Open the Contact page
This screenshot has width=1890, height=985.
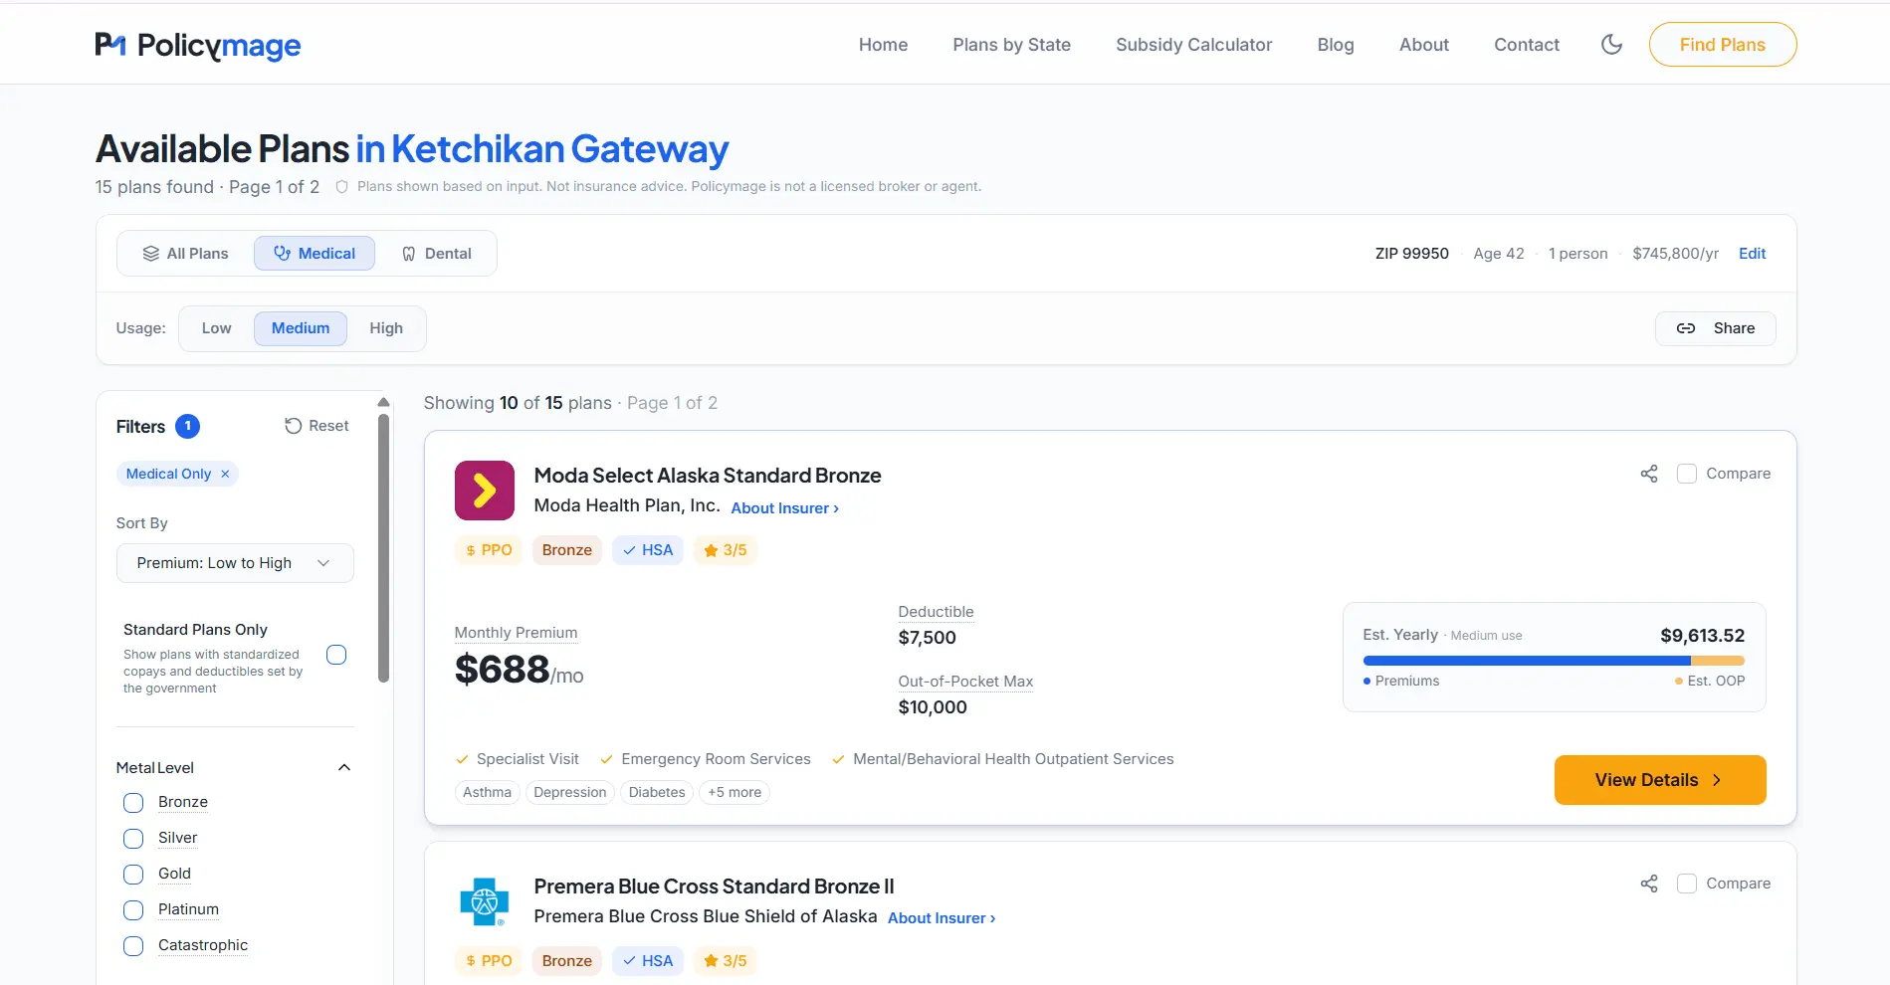click(x=1526, y=45)
